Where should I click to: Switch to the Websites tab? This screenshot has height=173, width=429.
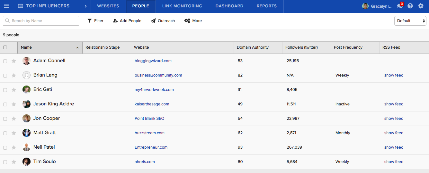click(108, 6)
